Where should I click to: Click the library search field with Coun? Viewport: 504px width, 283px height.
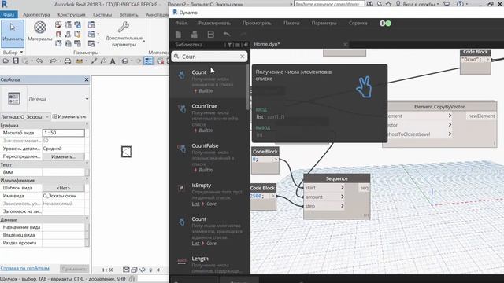(209, 57)
